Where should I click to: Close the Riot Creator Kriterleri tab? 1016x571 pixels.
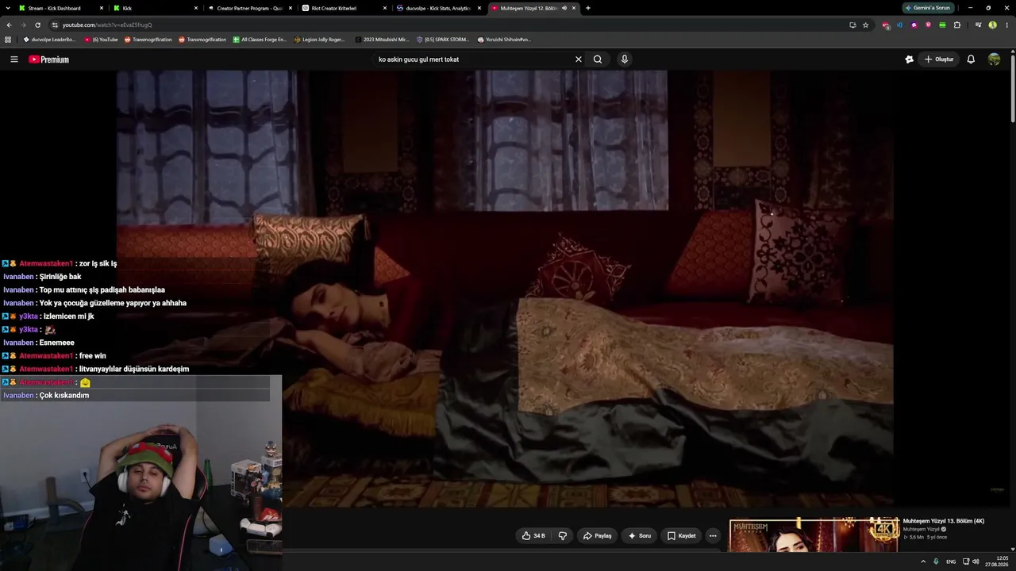click(385, 8)
